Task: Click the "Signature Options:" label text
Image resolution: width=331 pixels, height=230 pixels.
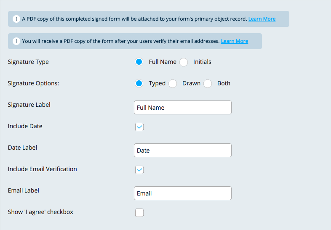Action: [33, 83]
